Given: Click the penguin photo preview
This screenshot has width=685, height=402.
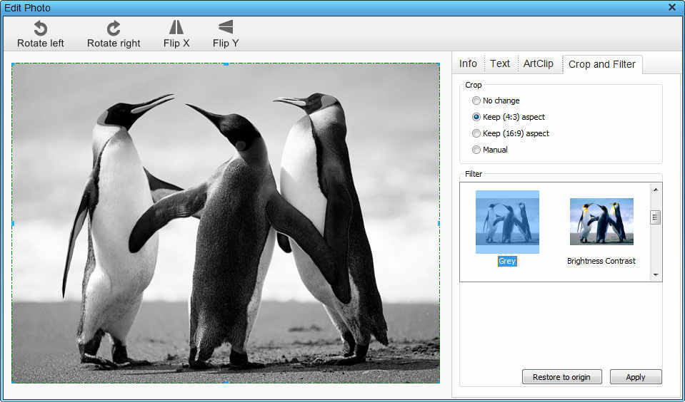Looking at the screenshot, I should pyautogui.click(x=226, y=223).
